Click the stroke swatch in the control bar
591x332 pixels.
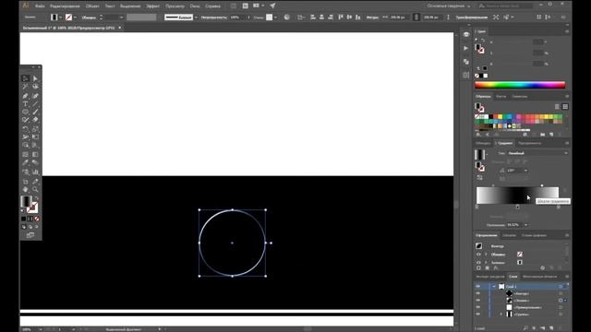tap(68, 18)
